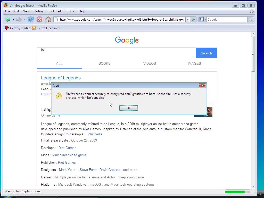Open the Tools menu
This screenshot has height=198, width=264.
(x=71, y=11)
